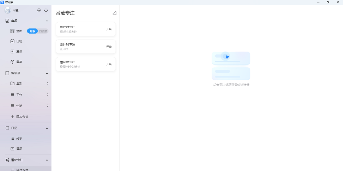Open the diary 日历 calendar view
This screenshot has height=171, width=343.
(x=19, y=148)
